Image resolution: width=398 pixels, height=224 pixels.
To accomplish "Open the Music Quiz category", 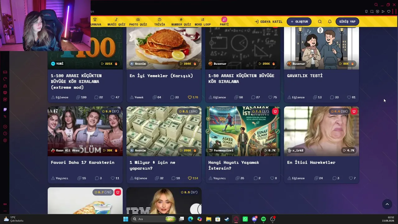I will (x=116, y=22).
